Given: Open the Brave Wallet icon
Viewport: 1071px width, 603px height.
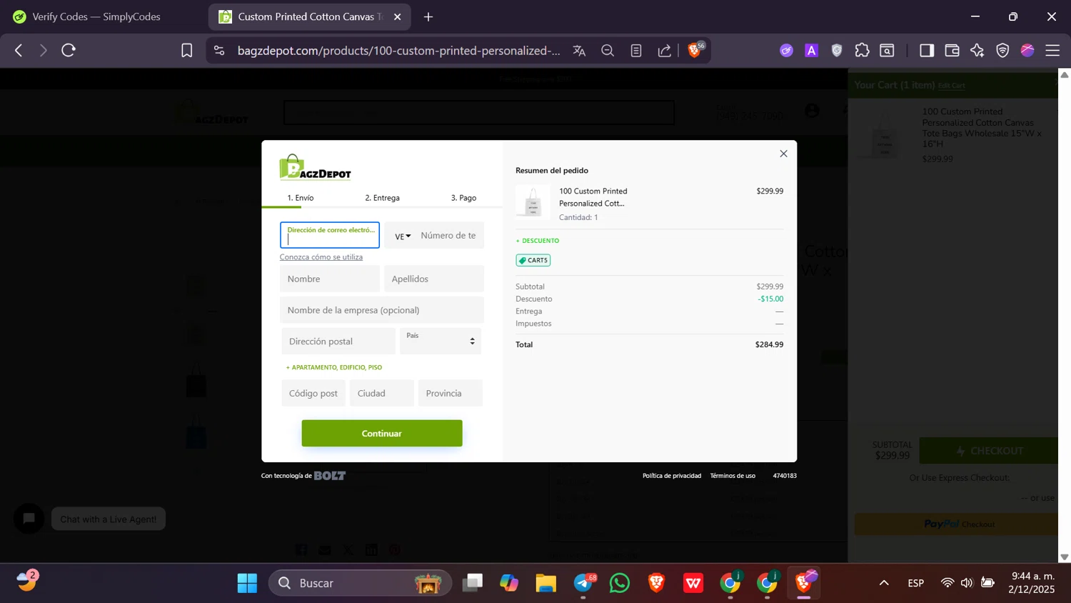Looking at the screenshot, I should [952, 51].
